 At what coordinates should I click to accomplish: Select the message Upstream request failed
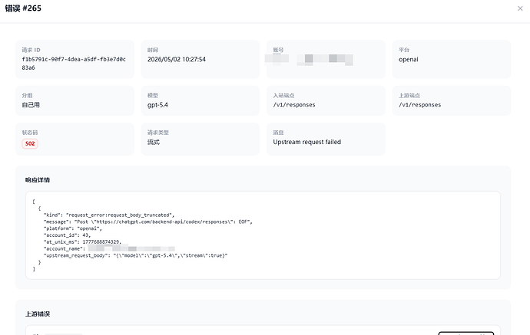(307, 142)
